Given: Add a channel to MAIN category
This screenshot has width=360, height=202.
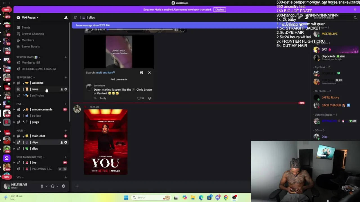Looking at the screenshot, I should click(x=66, y=130).
